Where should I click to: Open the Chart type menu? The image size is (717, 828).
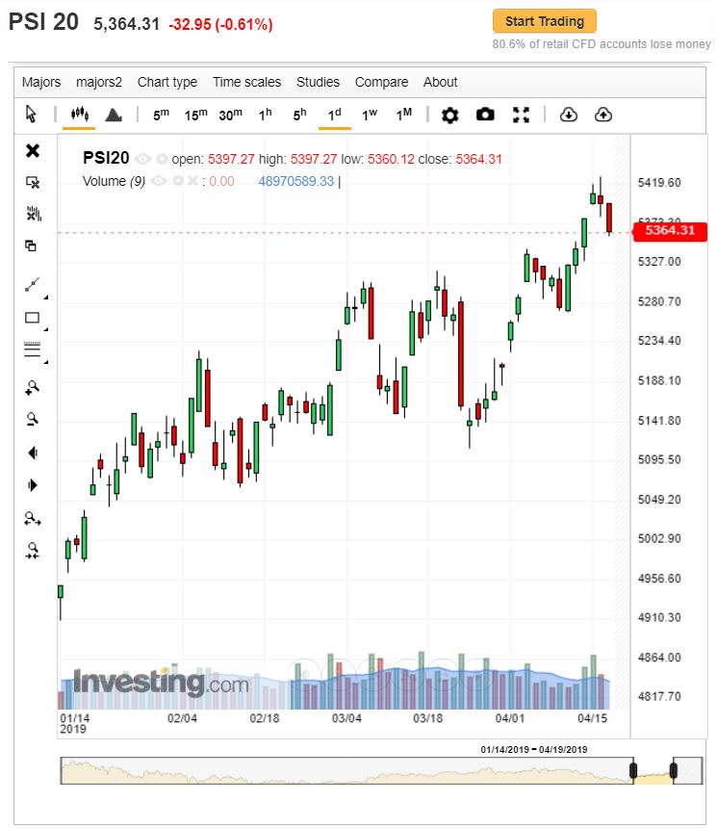(166, 82)
